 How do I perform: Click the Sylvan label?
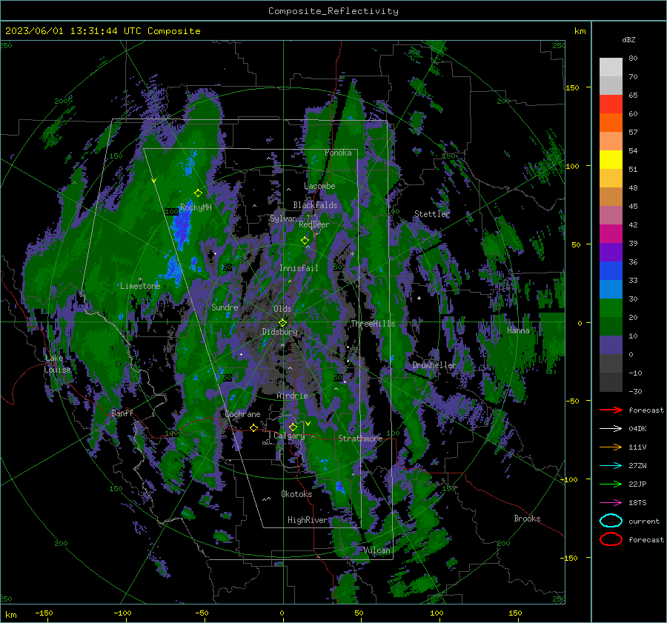(x=283, y=219)
